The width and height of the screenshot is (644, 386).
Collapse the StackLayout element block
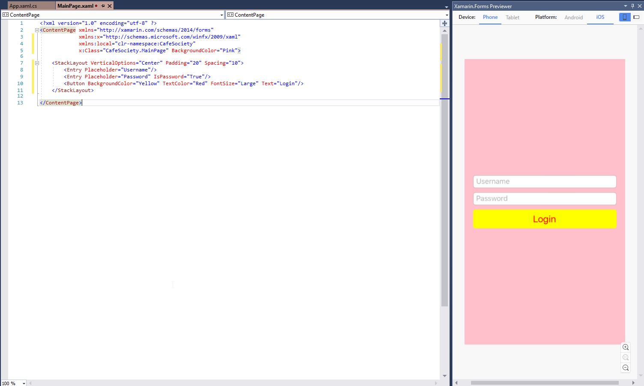pos(37,63)
